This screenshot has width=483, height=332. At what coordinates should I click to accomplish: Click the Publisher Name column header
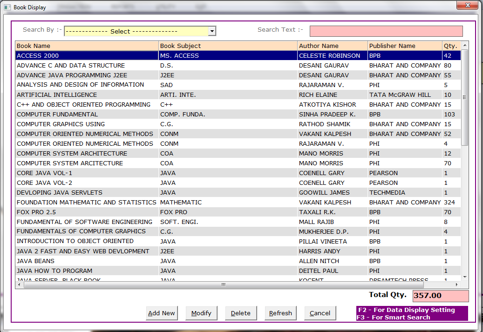[404, 46]
